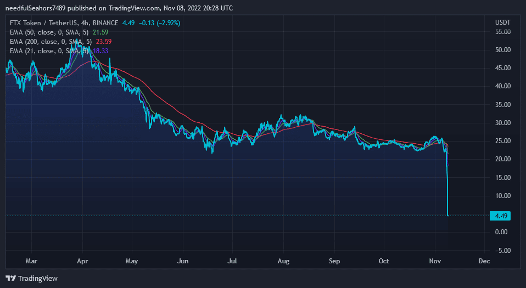Click the TradingView brand text at bottom

click(x=37, y=278)
